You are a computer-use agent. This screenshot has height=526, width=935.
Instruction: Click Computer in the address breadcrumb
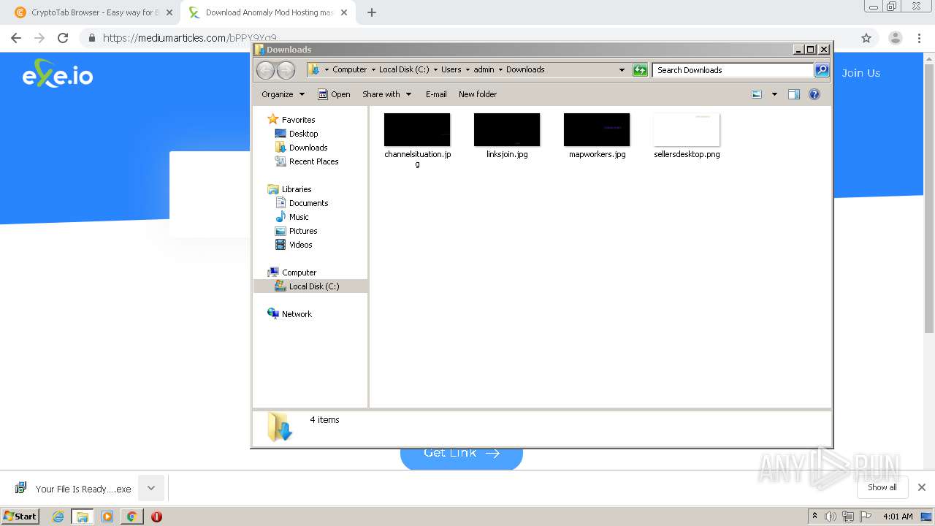pos(349,70)
